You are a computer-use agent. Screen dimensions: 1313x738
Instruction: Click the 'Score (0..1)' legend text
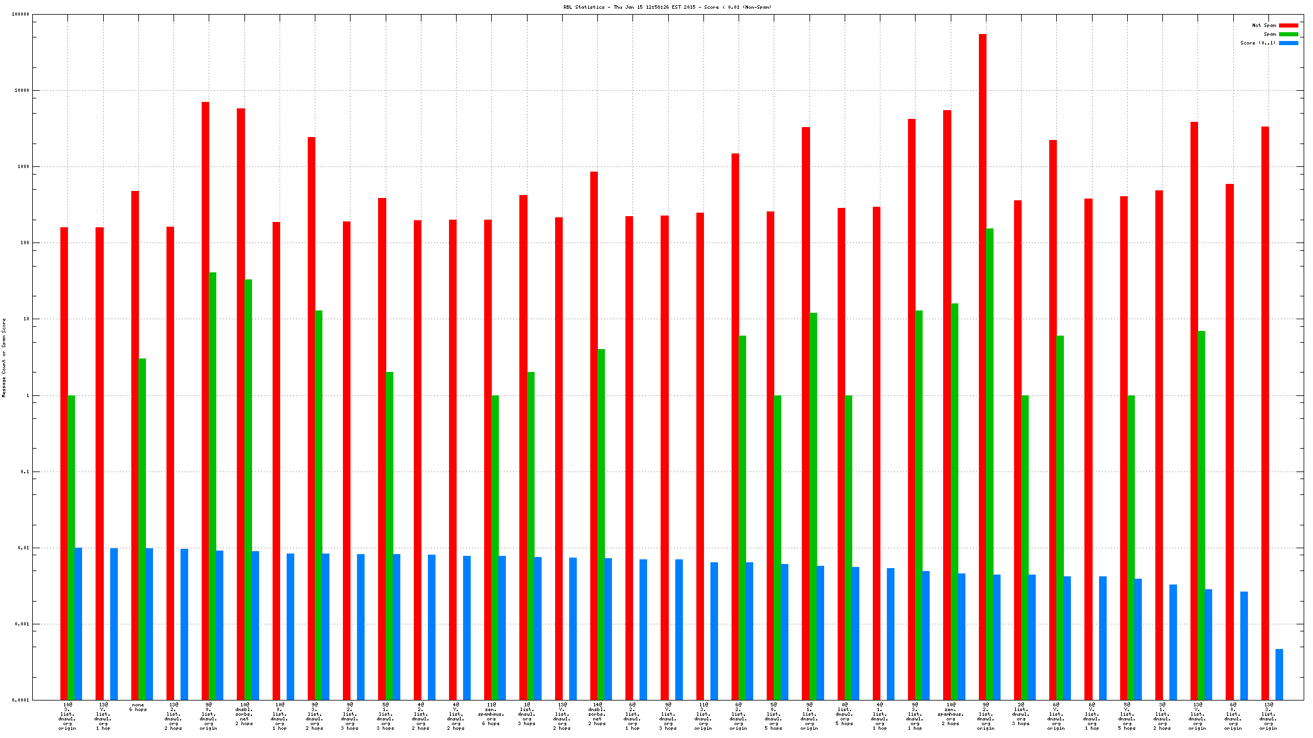pyautogui.click(x=1258, y=43)
